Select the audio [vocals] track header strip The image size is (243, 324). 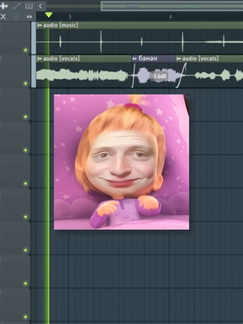click(33, 72)
